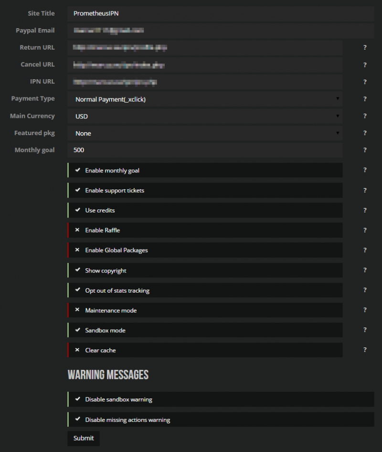Show help for Maintenance mode
This screenshot has width=382, height=452.
click(x=365, y=310)
